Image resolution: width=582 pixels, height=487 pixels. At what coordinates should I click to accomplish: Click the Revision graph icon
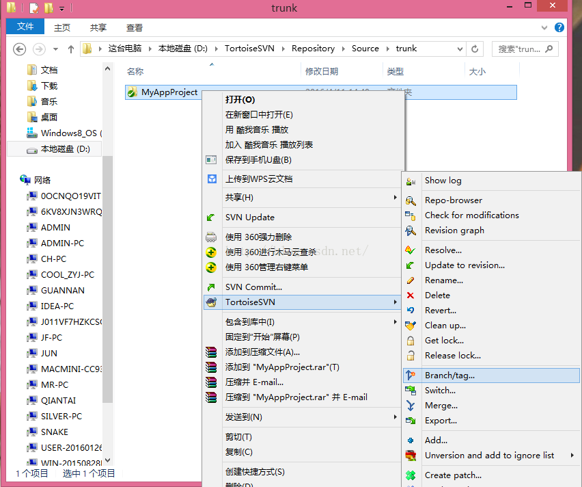pos(411,231)
